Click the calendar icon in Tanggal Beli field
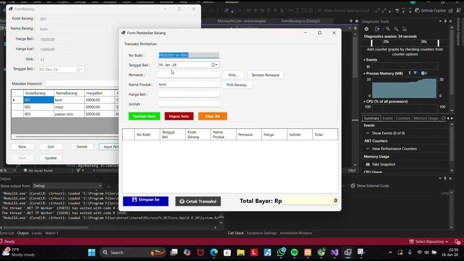 [213, 65]
